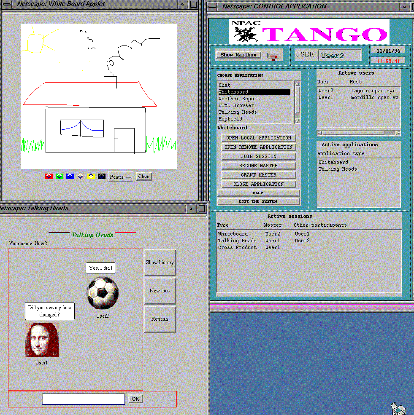This screenshot has height=415, width=414.
Task: Select the red color swatch in whiteboard
Action: 49,176
